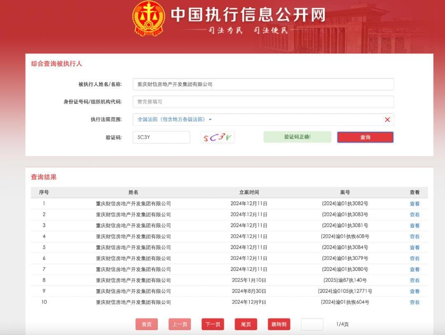
Task: Click the 查询结果 section heading
Action: point(44,177)
